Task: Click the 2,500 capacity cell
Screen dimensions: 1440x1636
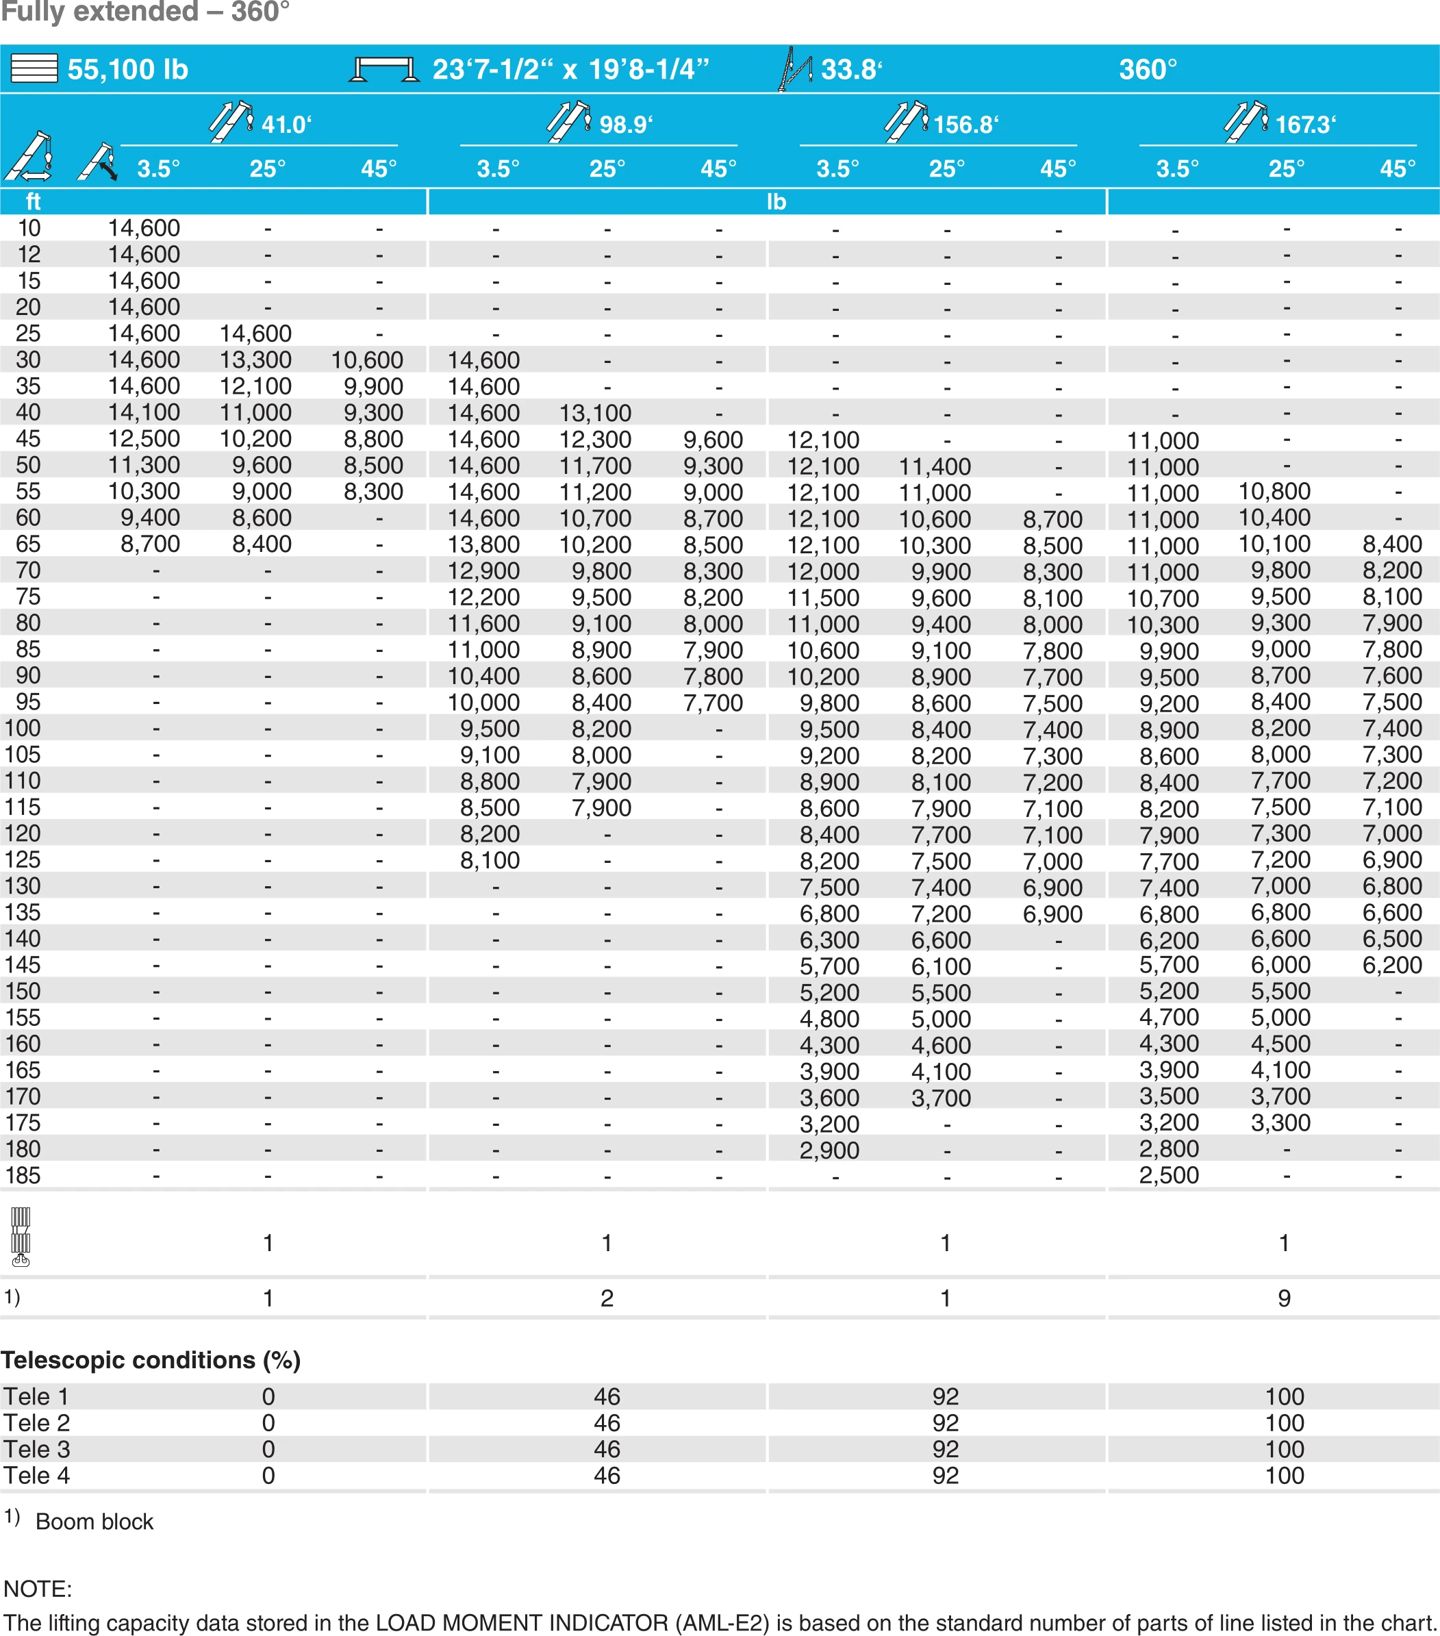Action: click(1169, 1175)
